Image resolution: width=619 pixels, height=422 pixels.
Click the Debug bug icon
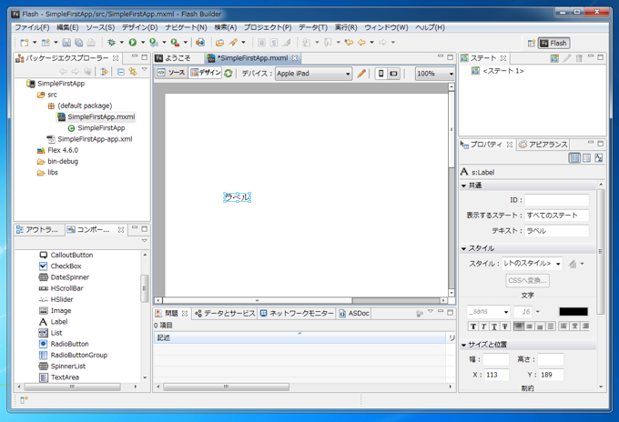[112, 42]
